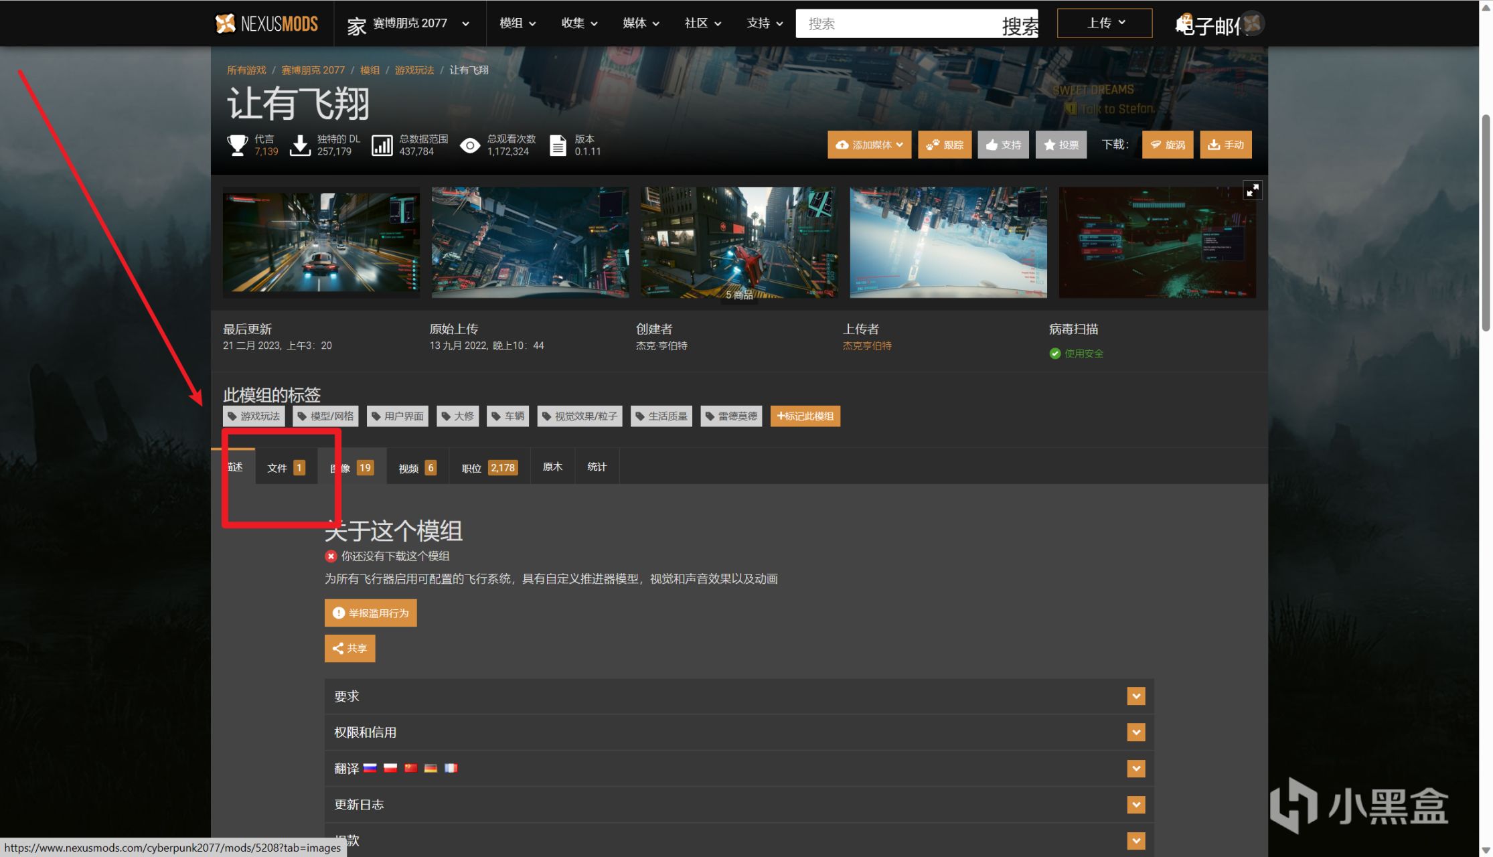Viewport: 1493px width, 857px height.
Task: Switch to the 文件 tab
Action: [286, 467]
